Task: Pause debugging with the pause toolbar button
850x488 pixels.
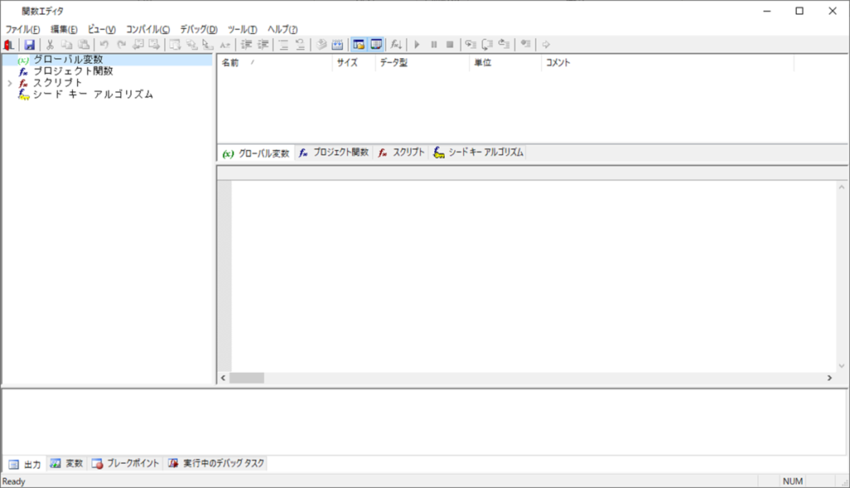Action: 433,44
